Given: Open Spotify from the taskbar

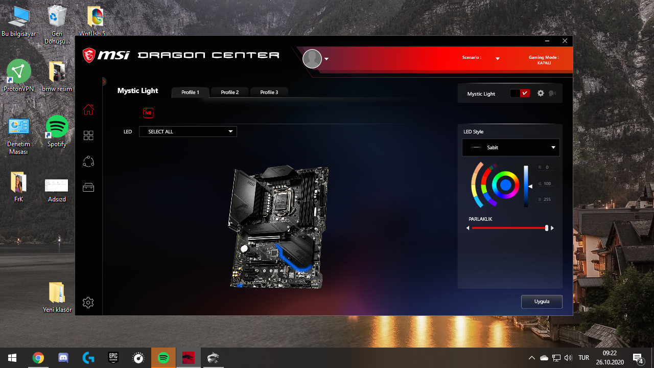Looking at the screenshot, I should tap(163, 358).
